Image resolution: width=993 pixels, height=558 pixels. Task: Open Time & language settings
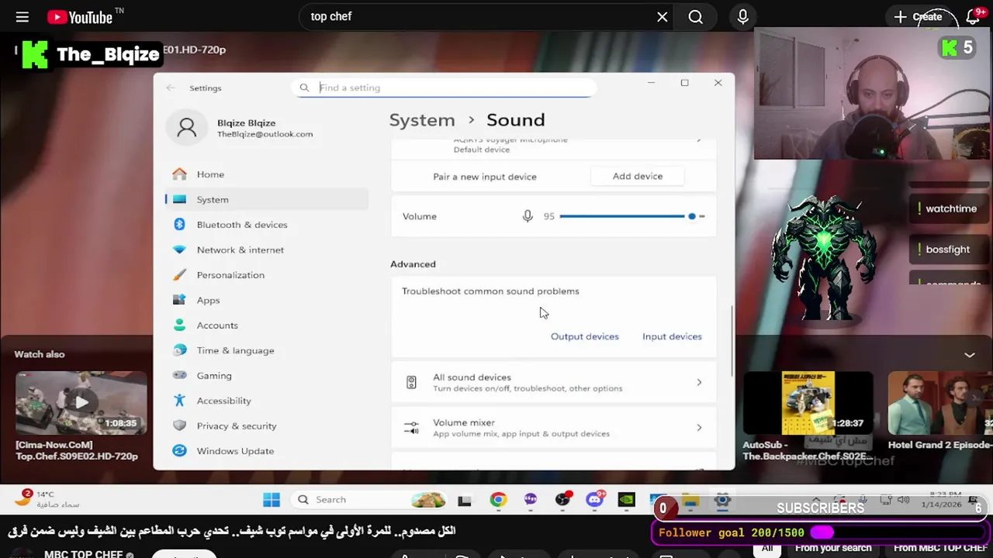tap(267, 350)
